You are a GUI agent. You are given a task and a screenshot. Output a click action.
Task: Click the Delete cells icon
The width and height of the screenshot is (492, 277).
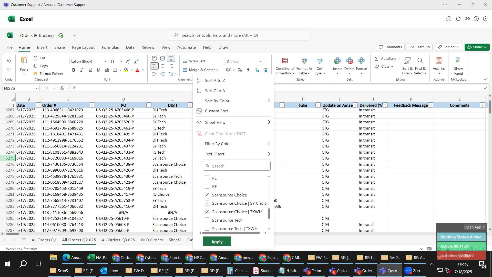tap(349, 61)
